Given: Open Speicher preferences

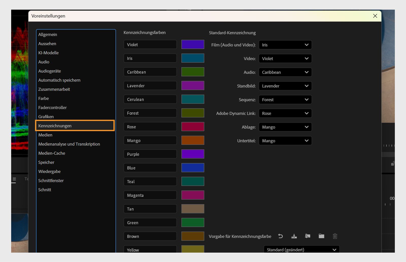Looking at the screenshot, I should pyautogui.click(x=76, y=162).
